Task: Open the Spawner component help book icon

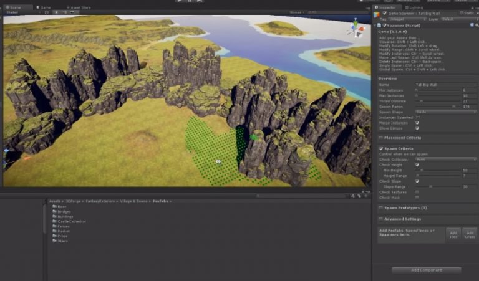Action: 472,26
